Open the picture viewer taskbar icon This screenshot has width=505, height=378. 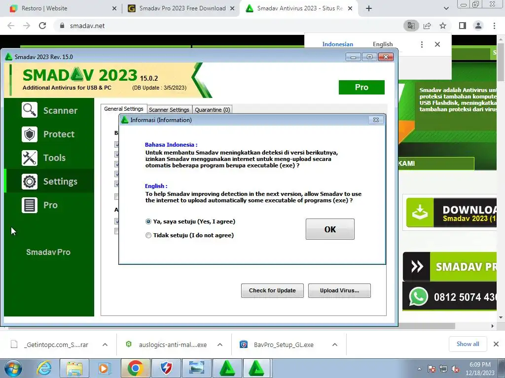click(196, 368)
